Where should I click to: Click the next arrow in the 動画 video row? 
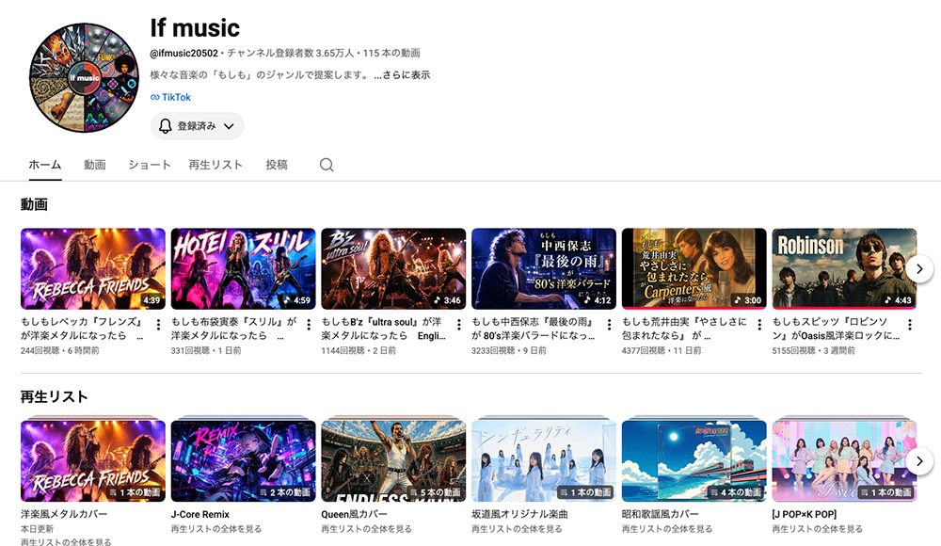click(919, 268)
